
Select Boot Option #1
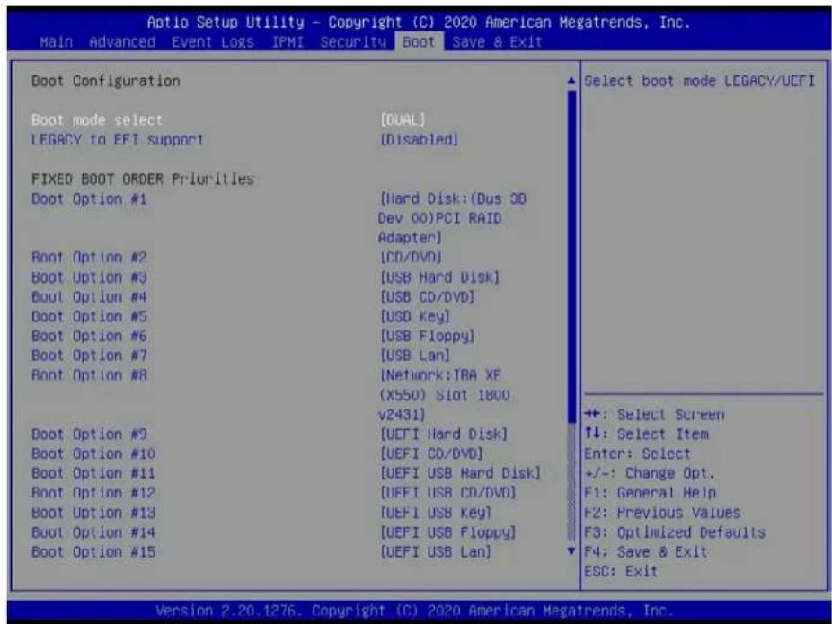pos(89,198)
